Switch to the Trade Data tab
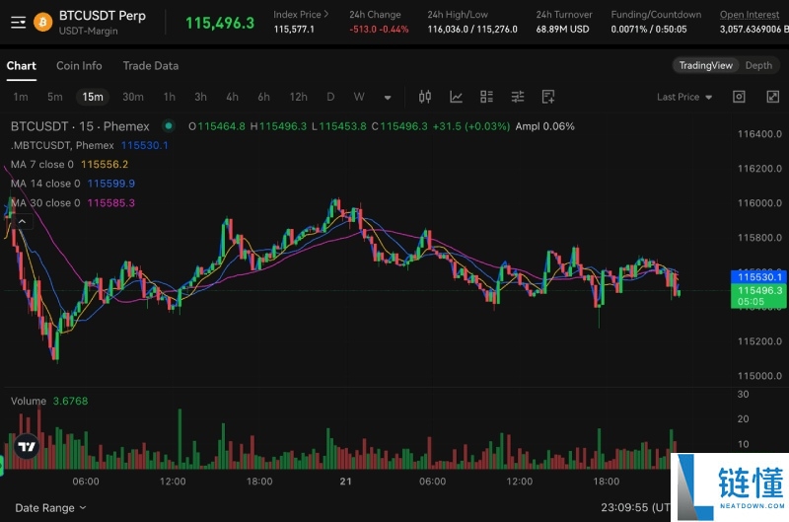 click(x=151, y=65)
